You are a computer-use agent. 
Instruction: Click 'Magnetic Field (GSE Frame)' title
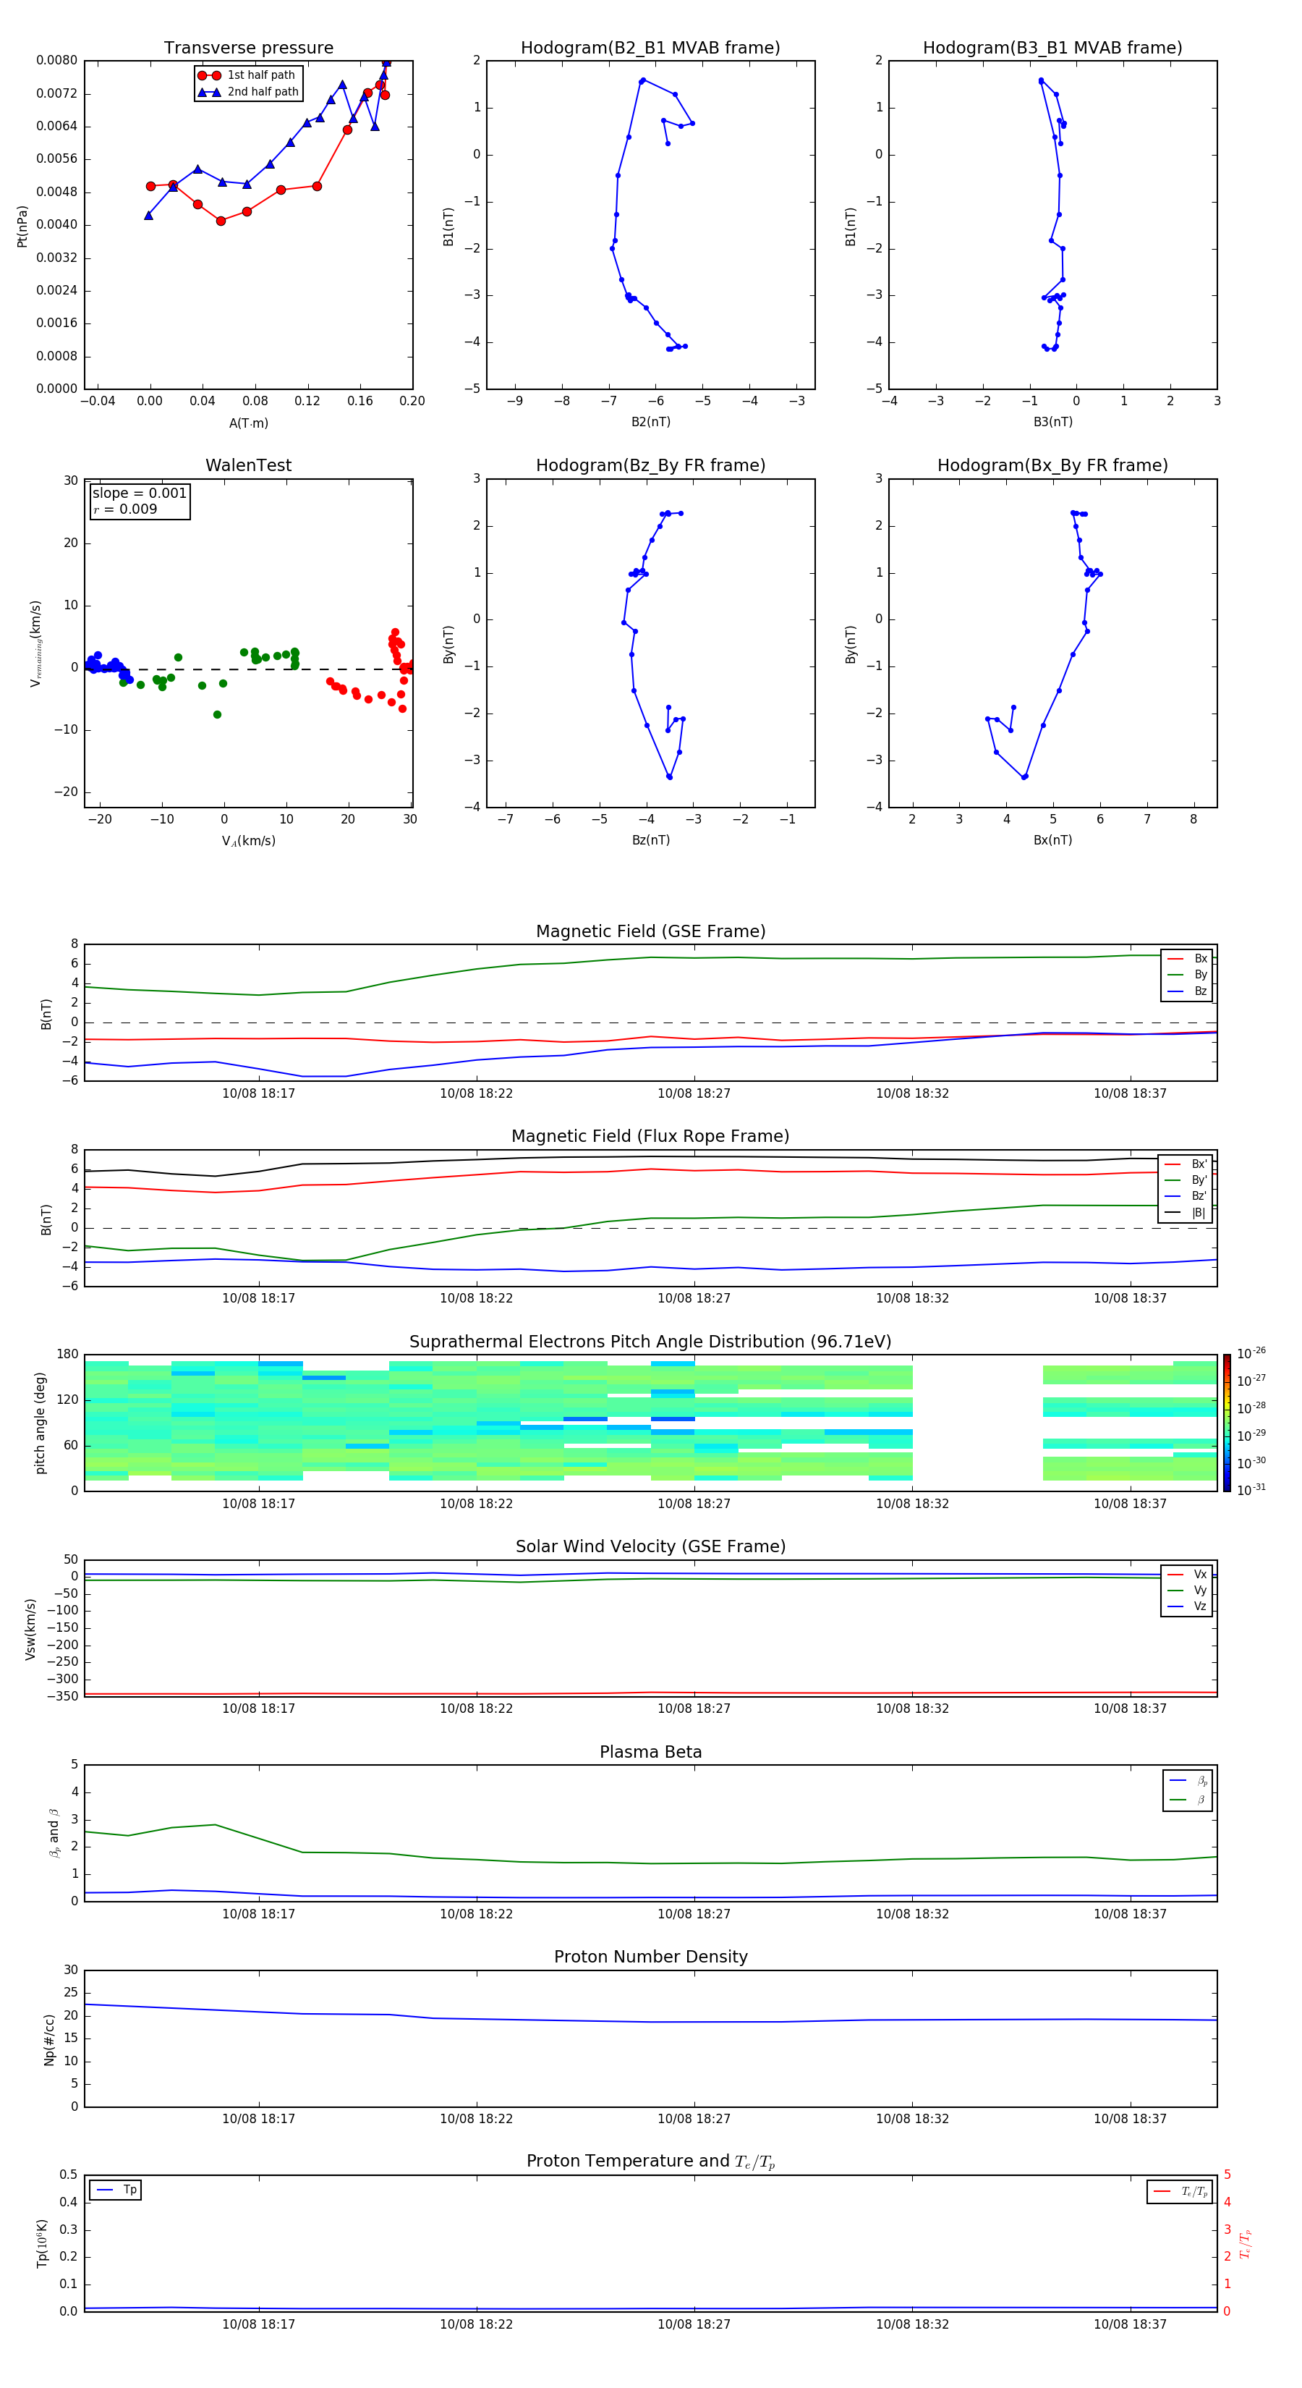click(x=650, y=931)
